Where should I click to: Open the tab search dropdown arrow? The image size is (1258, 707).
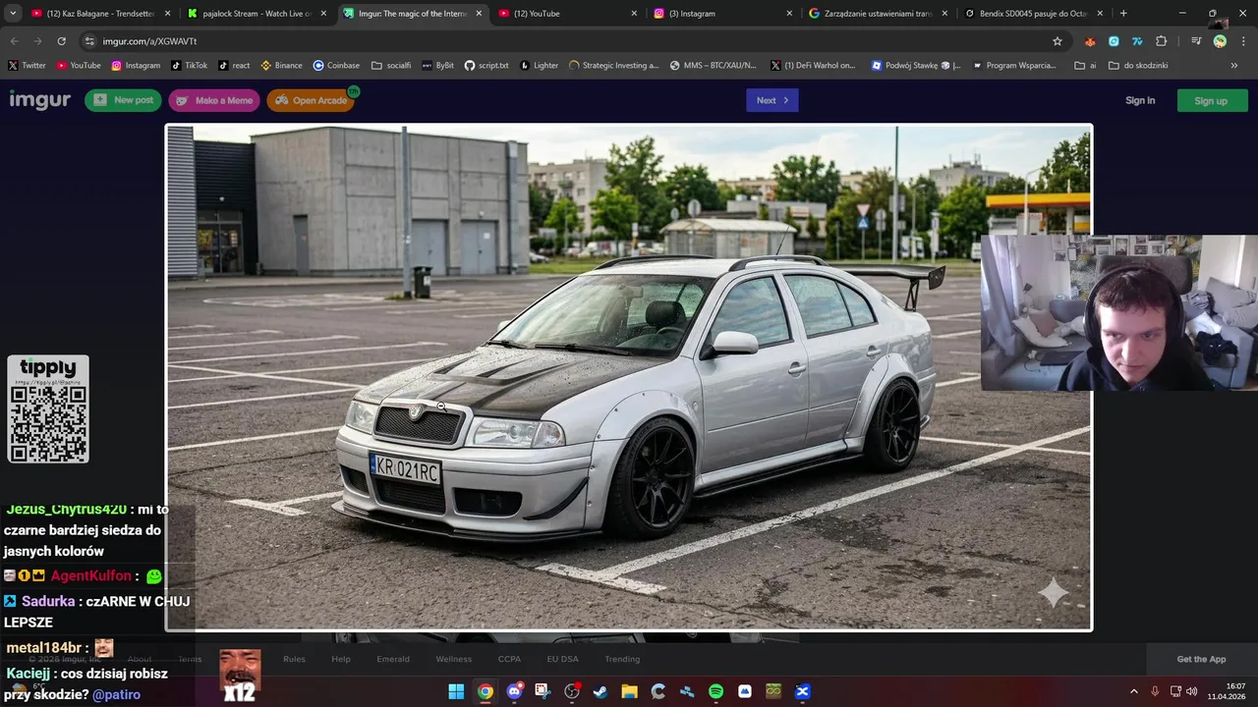pyautogui.click(x=13, y=14)
